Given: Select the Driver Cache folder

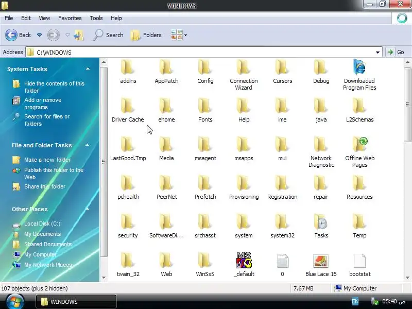Looking at the screenshot, I should pyautogui.click(x=128, y=106).
